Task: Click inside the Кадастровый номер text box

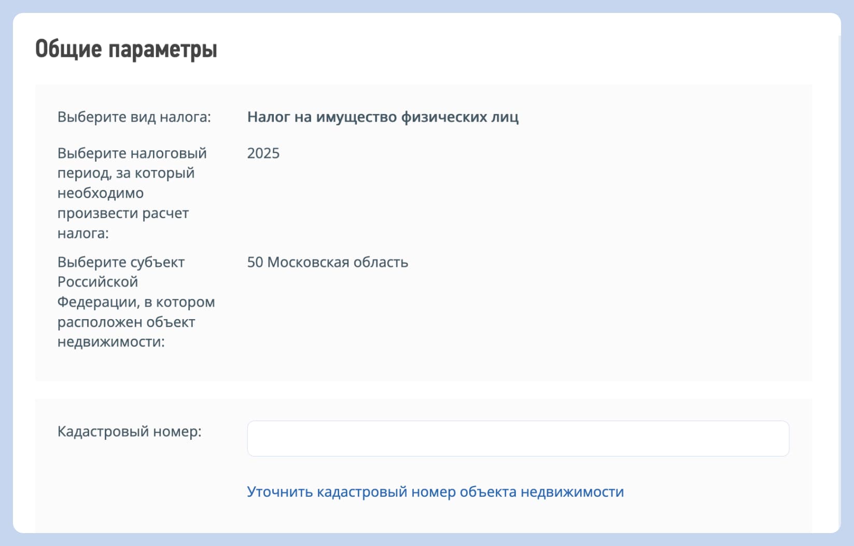Action: (519, 438)
